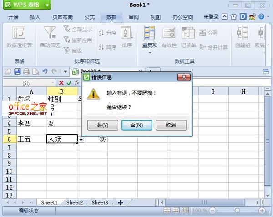Click the zoom out minus button
This screenshot has width=273, height=217.
212,211
